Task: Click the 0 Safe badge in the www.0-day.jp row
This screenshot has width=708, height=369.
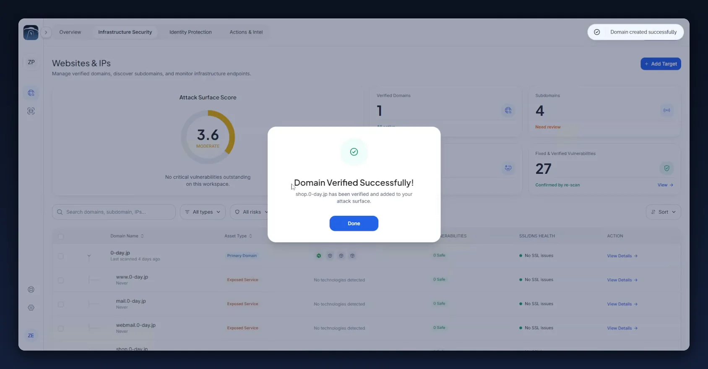Action: tap(439, 279)
